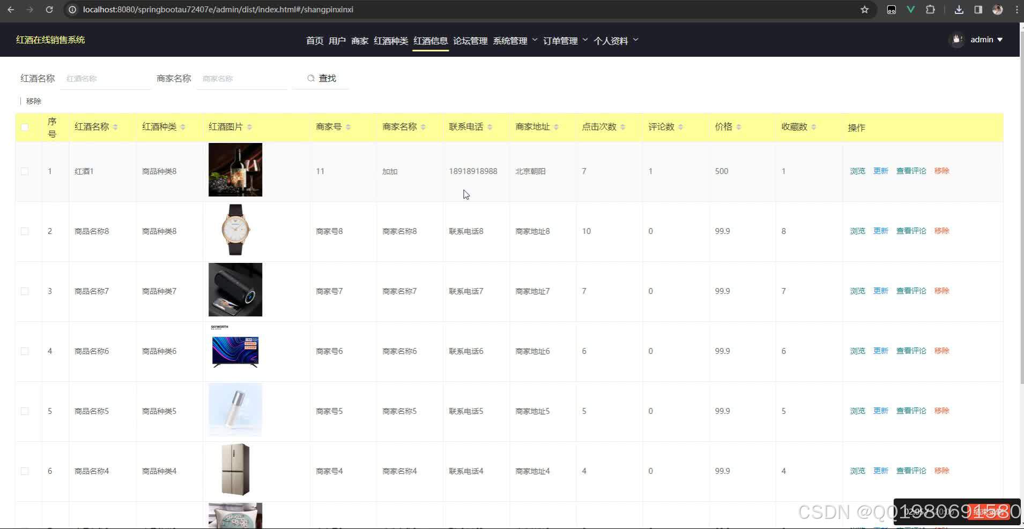Viewport: 1024px width, 529px height.
Task: Click the browser back arrow
Action: pyautogui.click(x=11, y=10)
